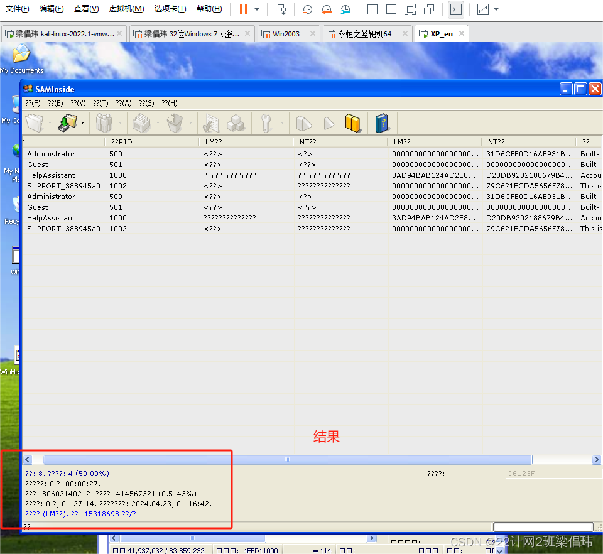Expand the black dropdown arrow beside the import icon
Image resolution: width=603 pixels, height=554 pixels.
pos(83,123)
